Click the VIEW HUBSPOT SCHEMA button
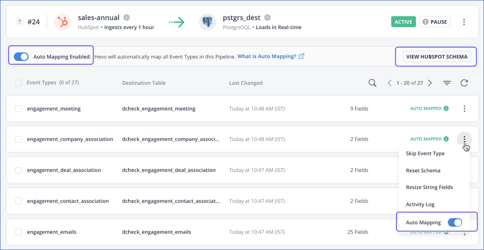This screenshot has height=250, width=484. point(436,56)
